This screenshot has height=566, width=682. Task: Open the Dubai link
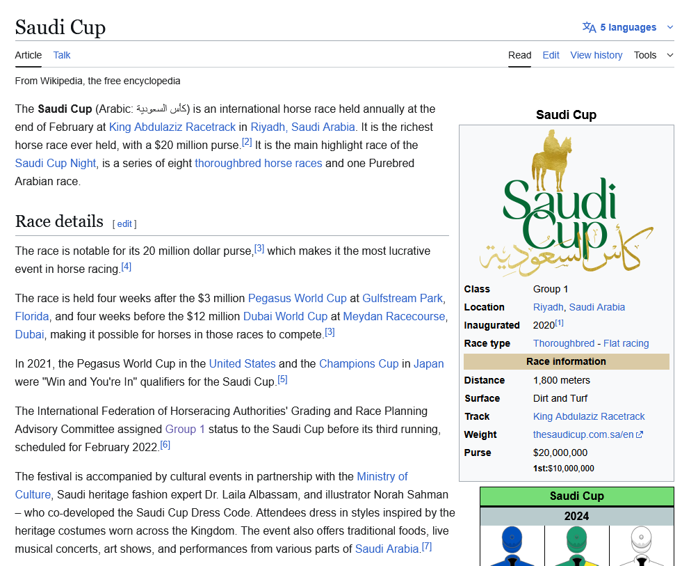pos(29,335)
